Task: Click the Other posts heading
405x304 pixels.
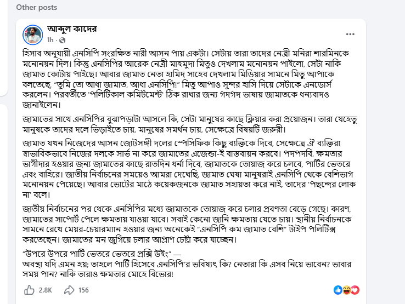Action: 37,7
